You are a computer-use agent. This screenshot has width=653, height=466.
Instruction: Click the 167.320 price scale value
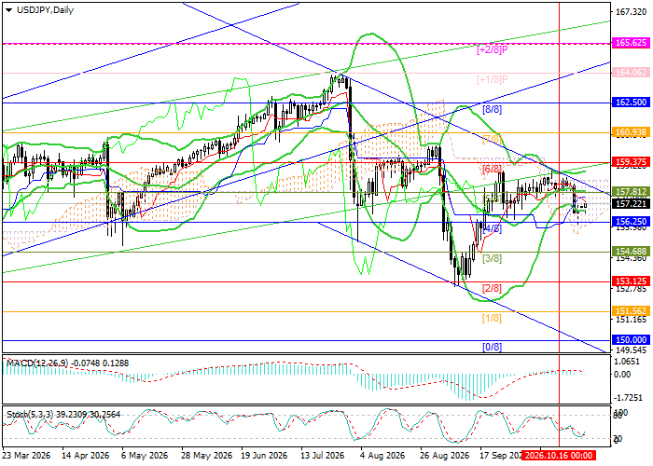coord(631,12)
